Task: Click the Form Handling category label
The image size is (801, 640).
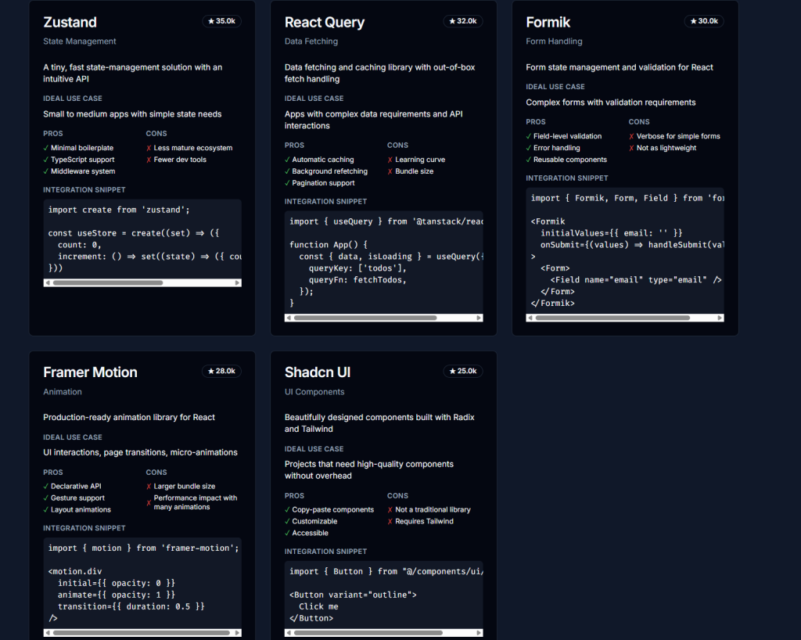Action: pos(554,41)
